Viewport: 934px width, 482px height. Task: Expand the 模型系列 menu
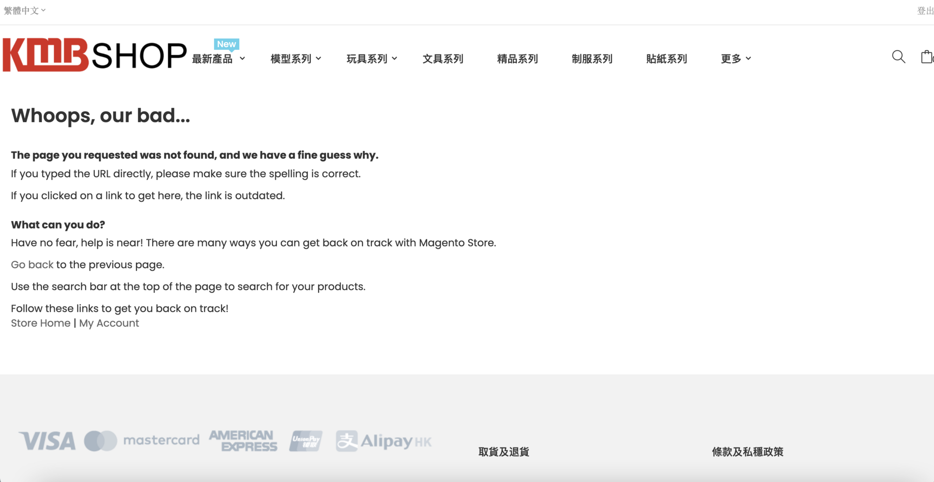click(295, 59)
